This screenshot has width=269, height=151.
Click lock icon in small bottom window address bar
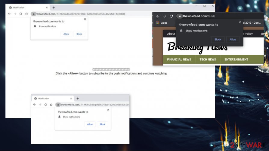(58, 105)
